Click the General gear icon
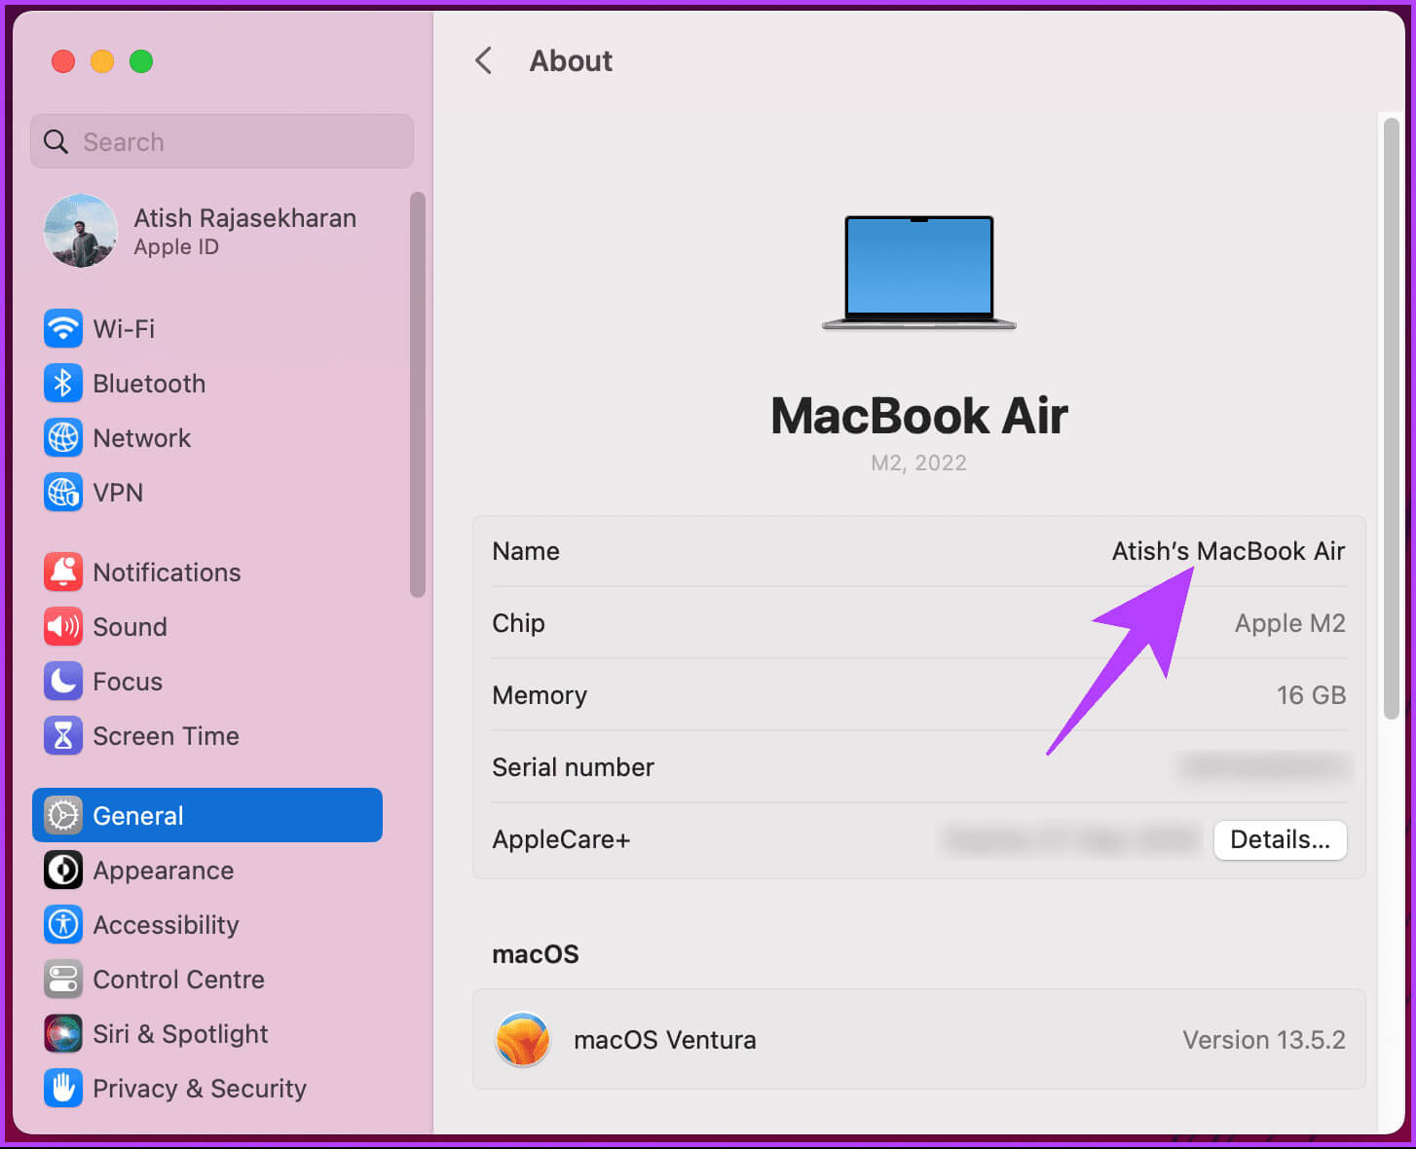The image size is (1416, 1149). 63,815
